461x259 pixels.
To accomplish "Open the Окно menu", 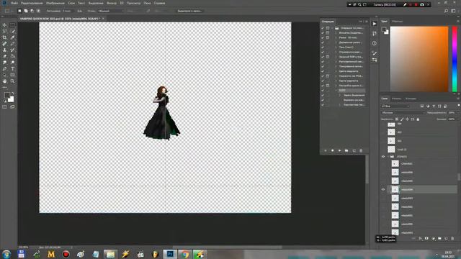I will [147, 3].
